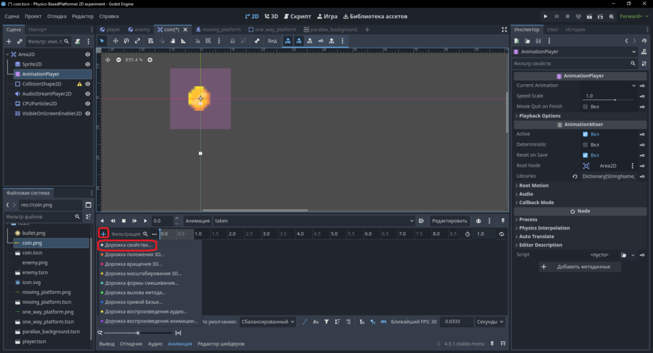Run the project with play button
Viewport: 653px width, 353px height.
(546, 16)
